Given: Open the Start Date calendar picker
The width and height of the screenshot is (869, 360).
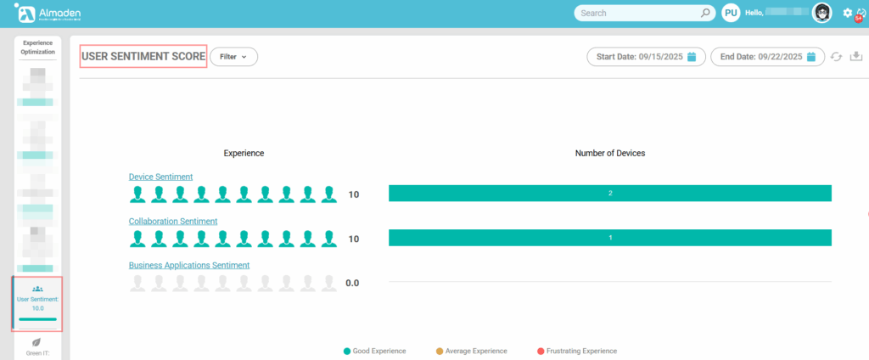Looking at the screenshot, I should click(x=692, y=57).
